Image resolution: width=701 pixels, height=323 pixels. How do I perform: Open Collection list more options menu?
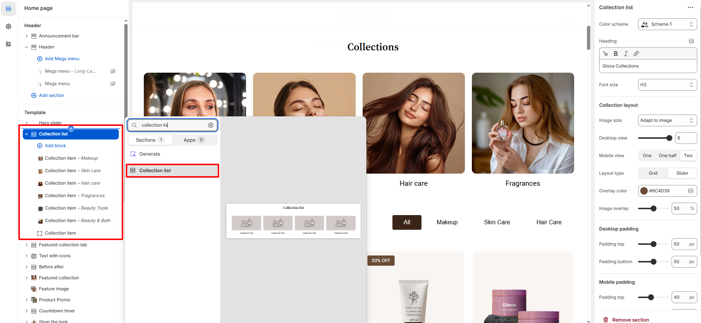(690, 7)
